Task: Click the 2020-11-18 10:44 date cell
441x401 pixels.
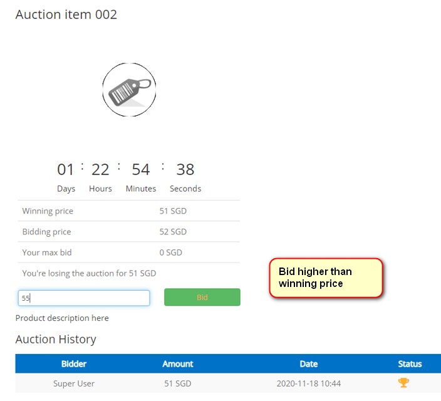Action: 308,383
